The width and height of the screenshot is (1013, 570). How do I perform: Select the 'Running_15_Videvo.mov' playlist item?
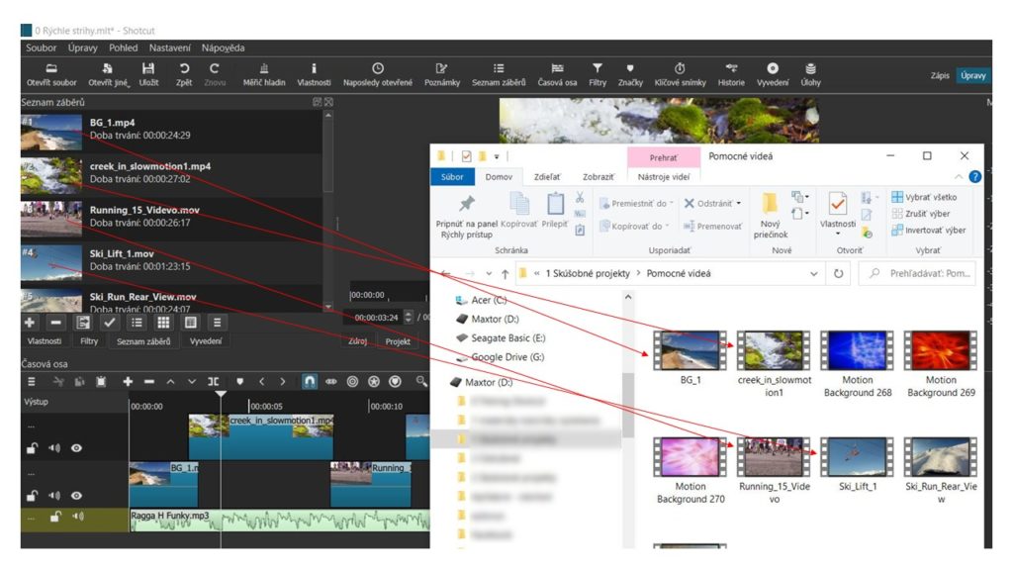171,217
